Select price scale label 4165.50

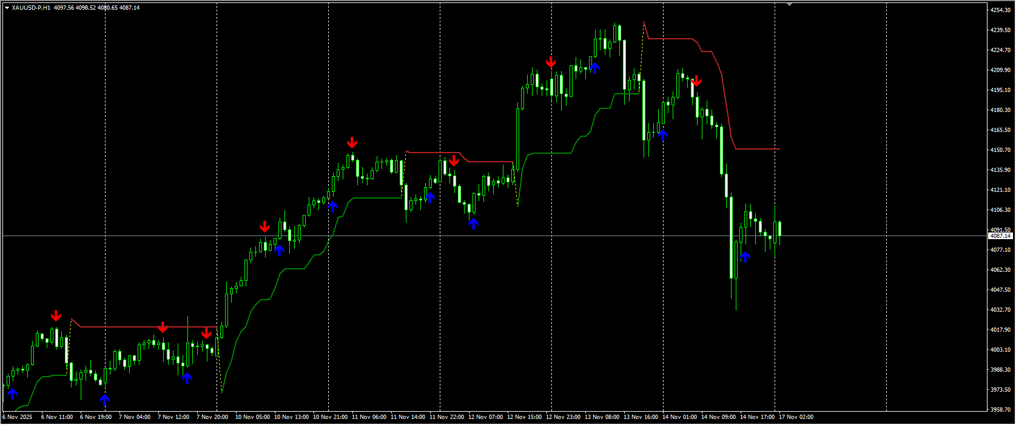click(x=1001, y=130)
